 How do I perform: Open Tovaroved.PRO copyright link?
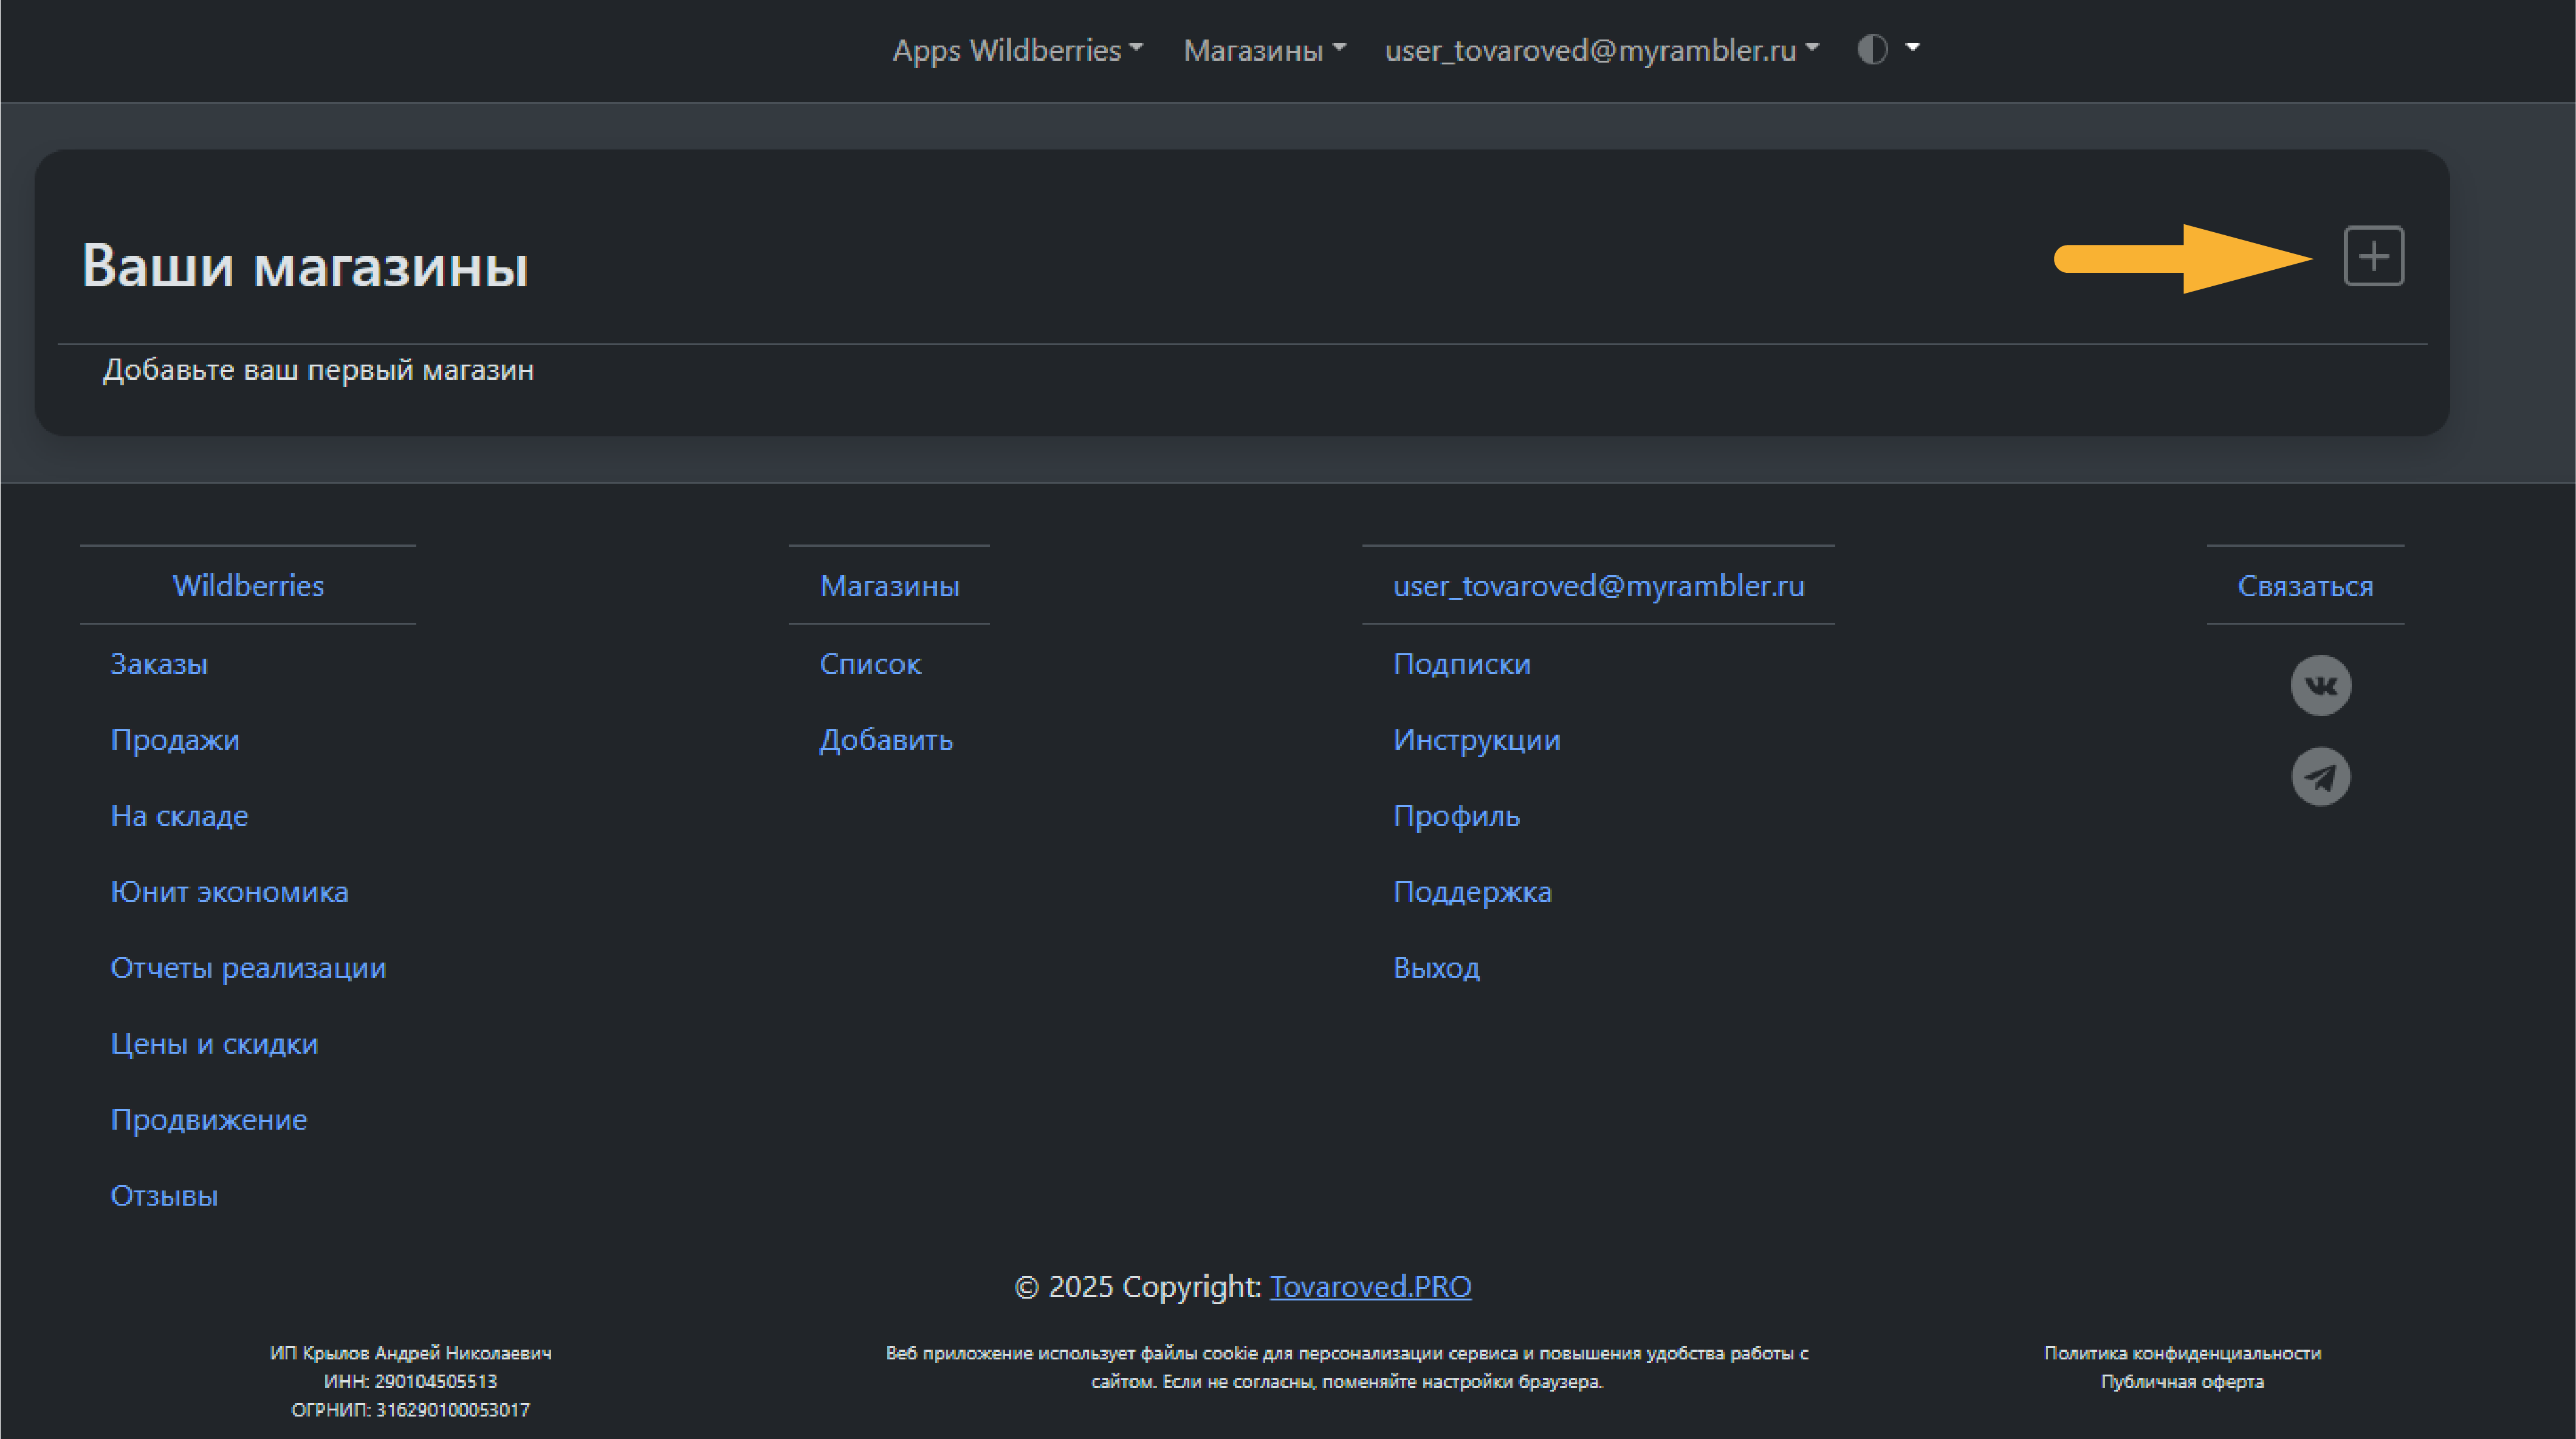(1370, 1286)
